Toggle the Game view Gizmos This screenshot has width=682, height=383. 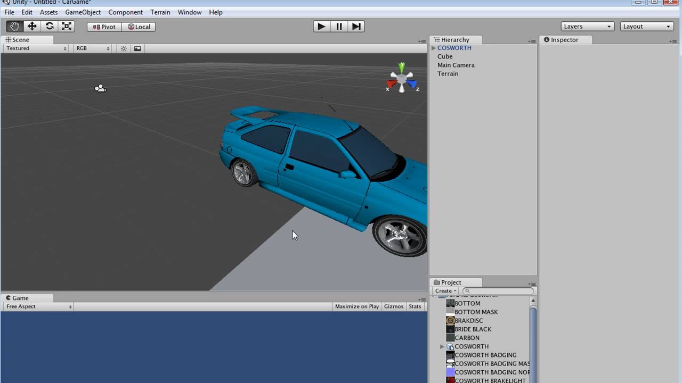[x=394, y=306]
